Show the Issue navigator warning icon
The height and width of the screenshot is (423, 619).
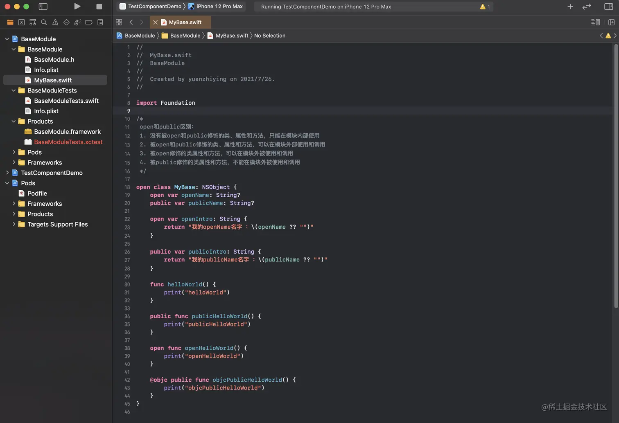(55, 22)
